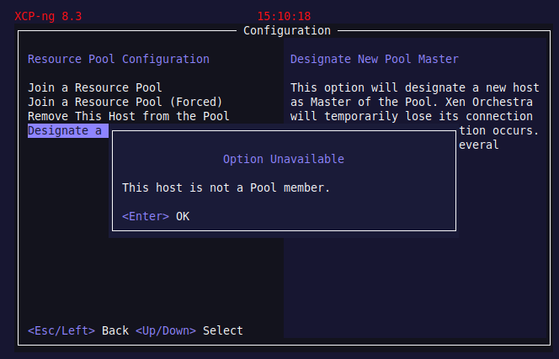Click the <Esc/Left> key hint
This screenshot has height=359, width=559.
pos(61,330)
